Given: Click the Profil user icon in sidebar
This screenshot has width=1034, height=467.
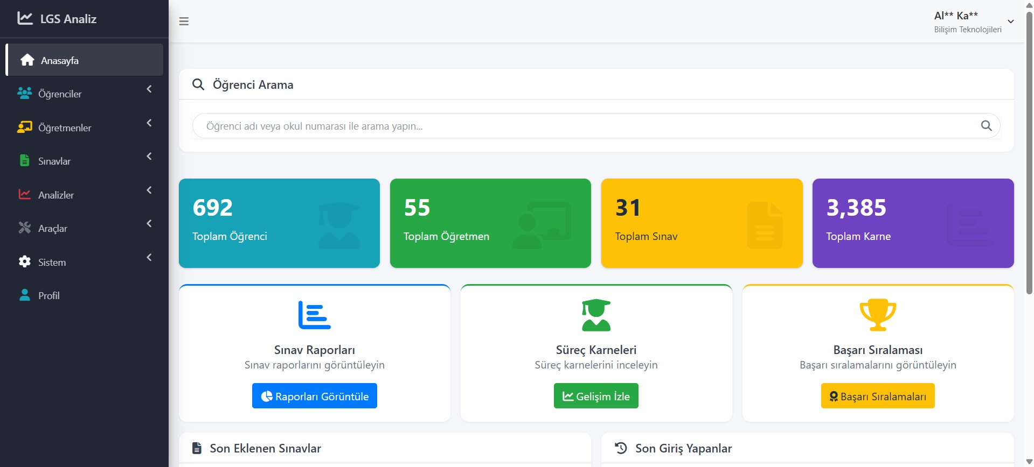Looking at the screenshot, I should (x=25, y=295).
